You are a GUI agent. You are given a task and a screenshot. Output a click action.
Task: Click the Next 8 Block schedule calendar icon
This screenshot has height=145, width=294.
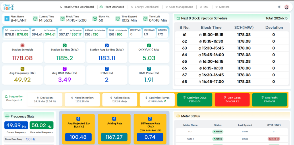point(178,18)
